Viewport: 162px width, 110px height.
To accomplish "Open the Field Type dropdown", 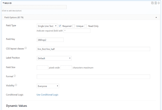I will click(47, 26).
